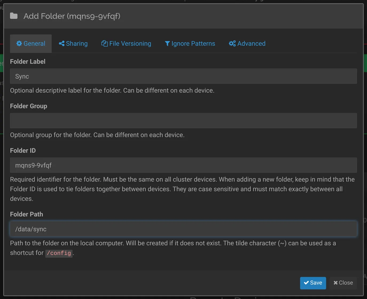Click the /config code snippet

pyautogui.click(x=59, y=253)
